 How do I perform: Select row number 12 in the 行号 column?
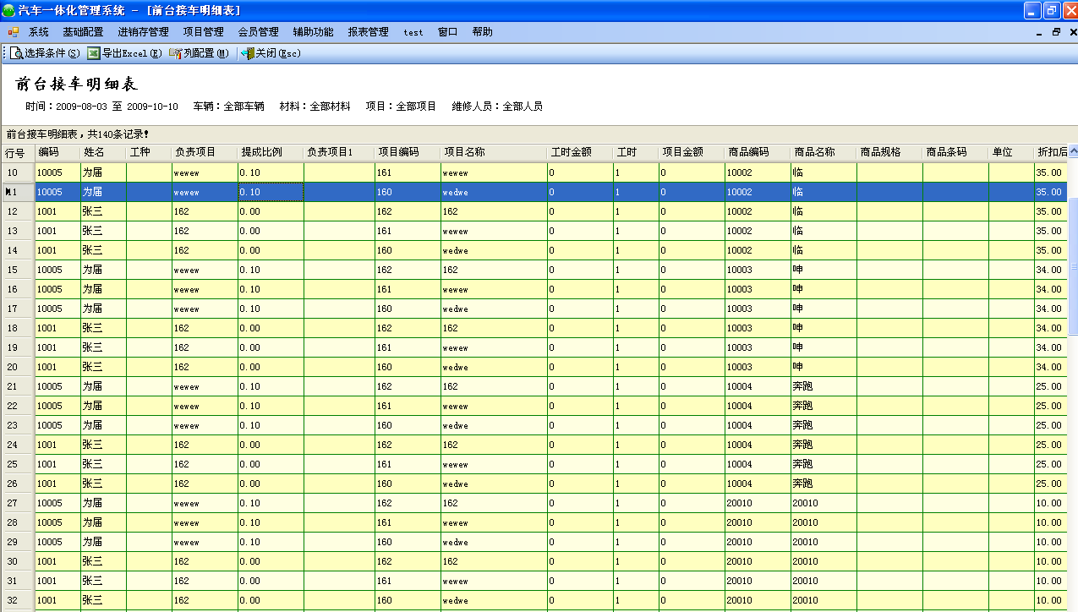click(x=17, y=211)
